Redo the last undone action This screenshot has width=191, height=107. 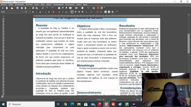[53, 8]
